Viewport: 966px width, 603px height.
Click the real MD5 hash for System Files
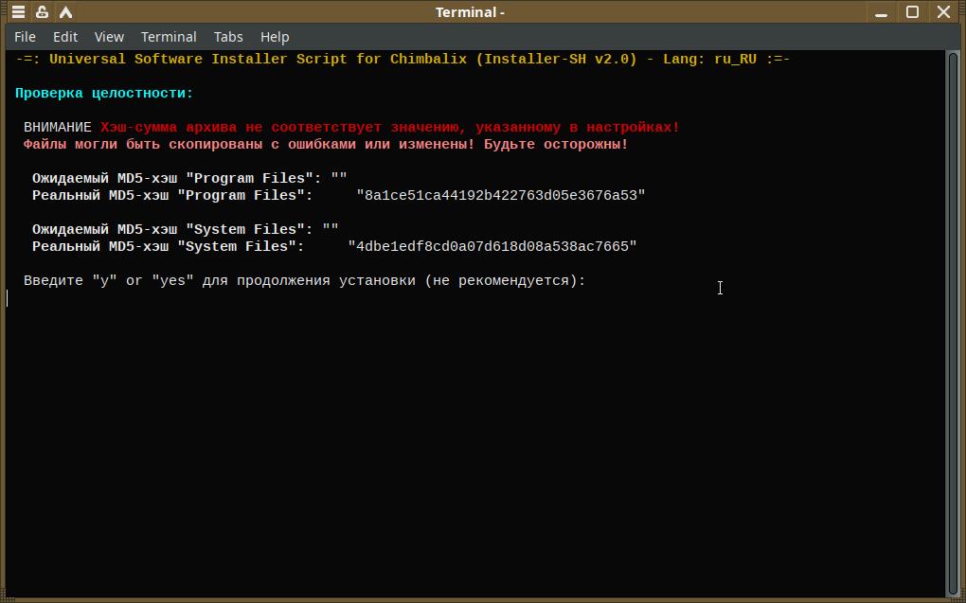click(492, 247)
